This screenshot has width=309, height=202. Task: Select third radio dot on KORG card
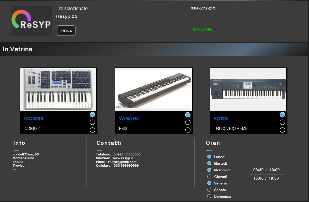tap(282, 130)
